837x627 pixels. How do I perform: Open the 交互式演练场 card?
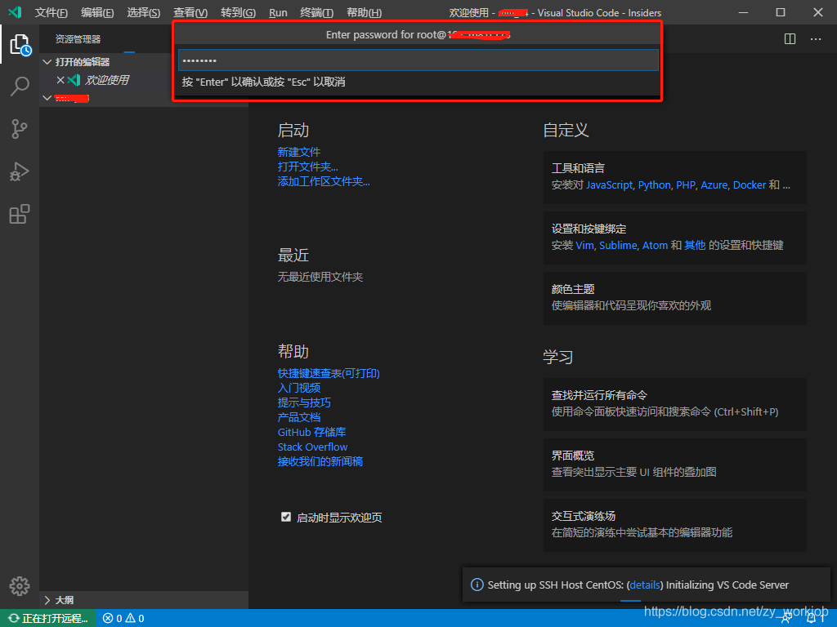(x=674, y=525)
